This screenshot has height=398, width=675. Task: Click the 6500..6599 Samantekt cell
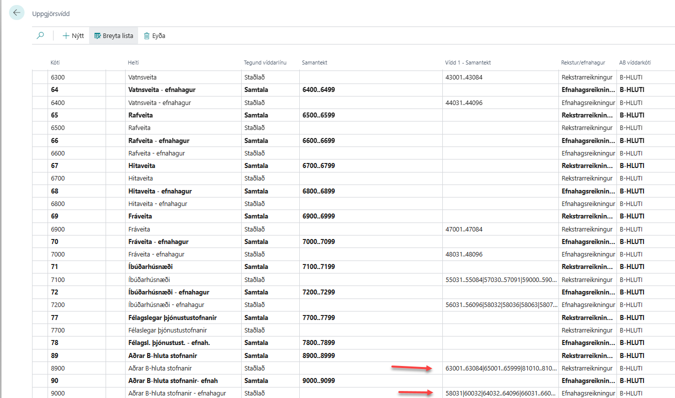tap(319, 115)
